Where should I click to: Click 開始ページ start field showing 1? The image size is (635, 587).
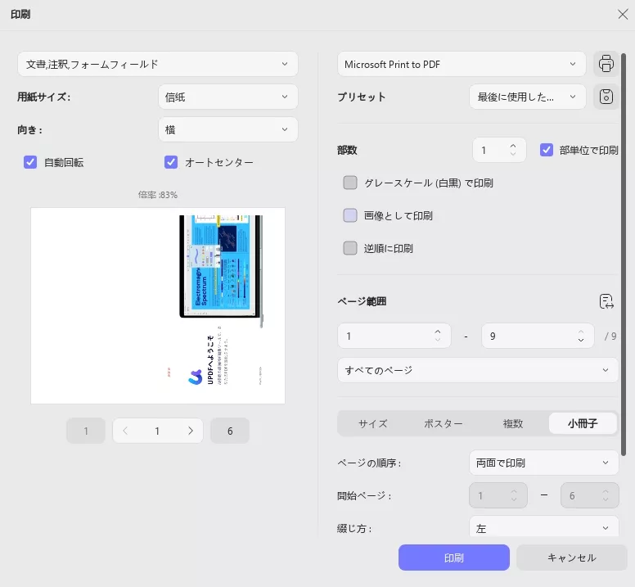pyautogui.click(x=498, y=495)
